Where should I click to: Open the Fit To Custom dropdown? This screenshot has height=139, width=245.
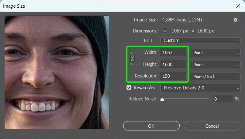201,40
